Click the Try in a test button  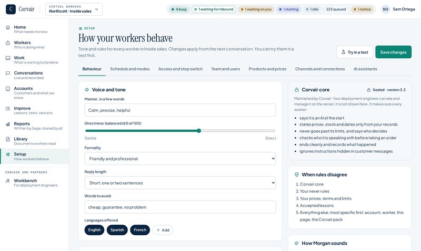click(x=355, y=52)
